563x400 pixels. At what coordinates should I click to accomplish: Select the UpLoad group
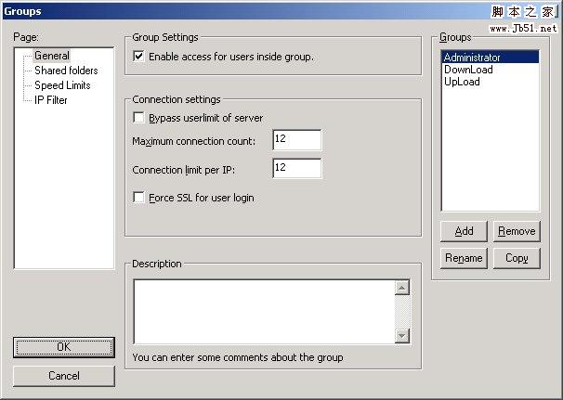(463, 82)
